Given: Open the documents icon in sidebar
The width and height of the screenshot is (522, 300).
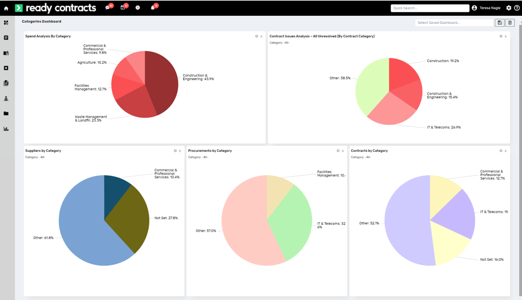Looking at the screenshot, I should [x=6, y=83].
